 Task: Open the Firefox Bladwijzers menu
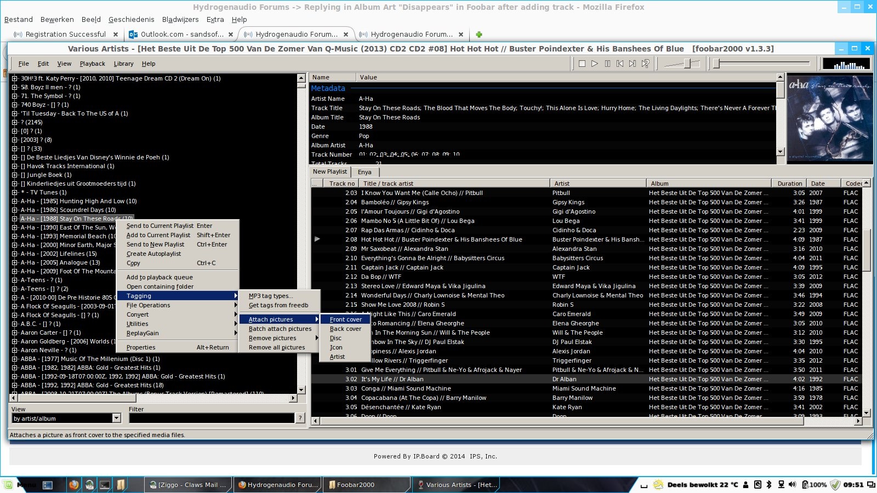click(x=180, y=20)
